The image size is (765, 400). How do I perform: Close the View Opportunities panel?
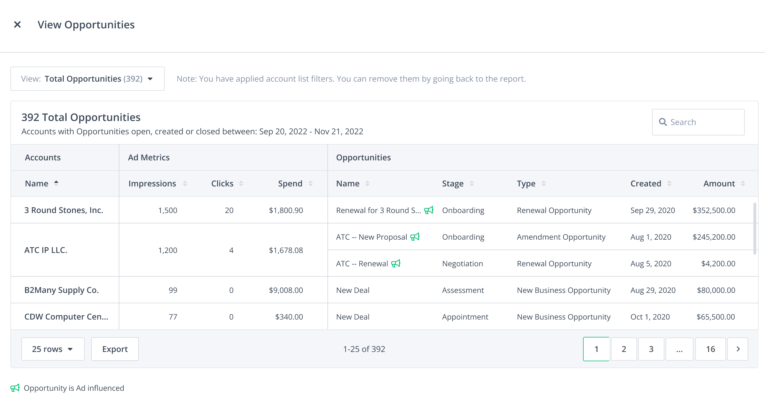[17, 25]
